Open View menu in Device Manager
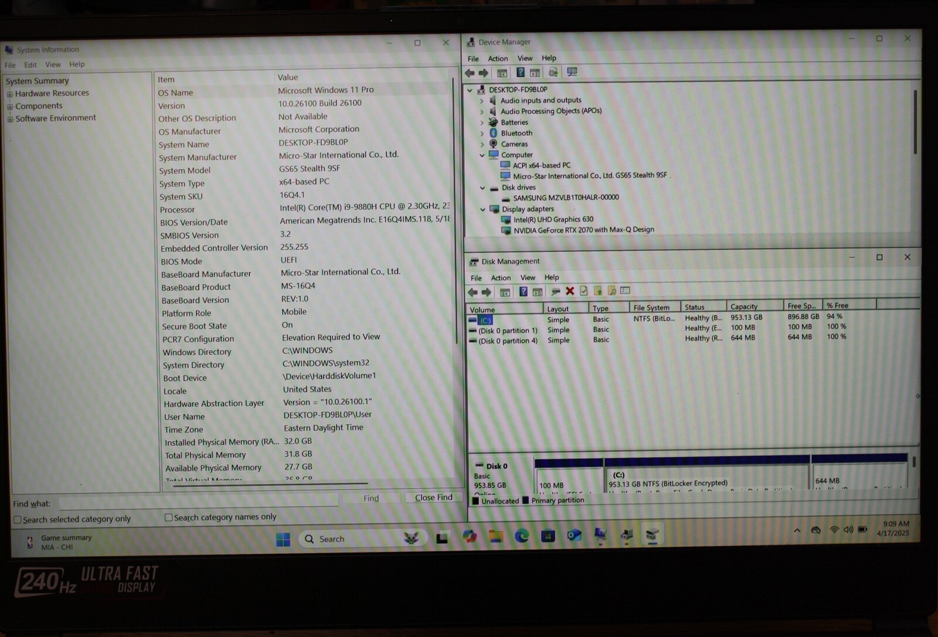The height and width of the screenshot is (637, 938). click(525, 58)
